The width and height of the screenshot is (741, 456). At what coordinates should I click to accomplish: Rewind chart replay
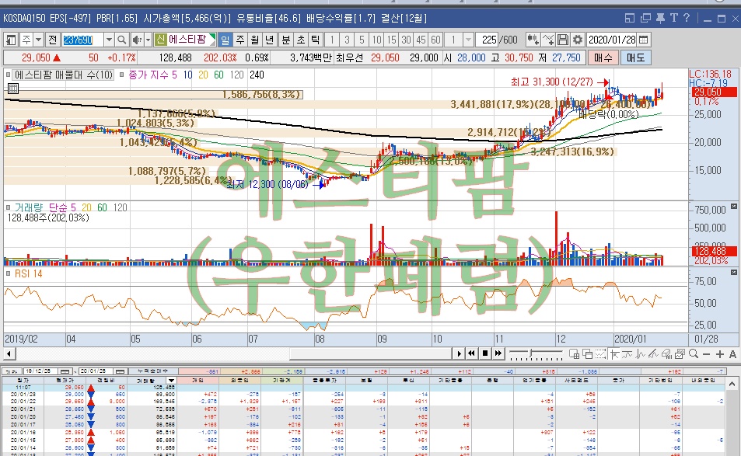[x=472, y=353]
